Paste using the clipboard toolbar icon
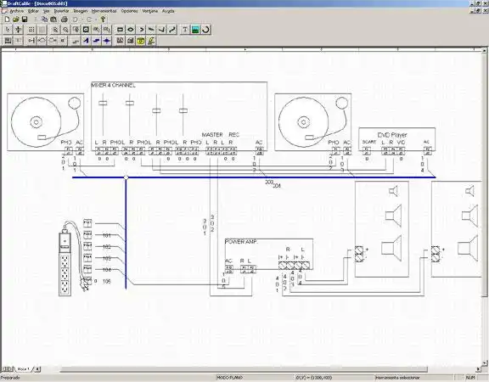Screen dimensions: 489x382 (53, 20)
